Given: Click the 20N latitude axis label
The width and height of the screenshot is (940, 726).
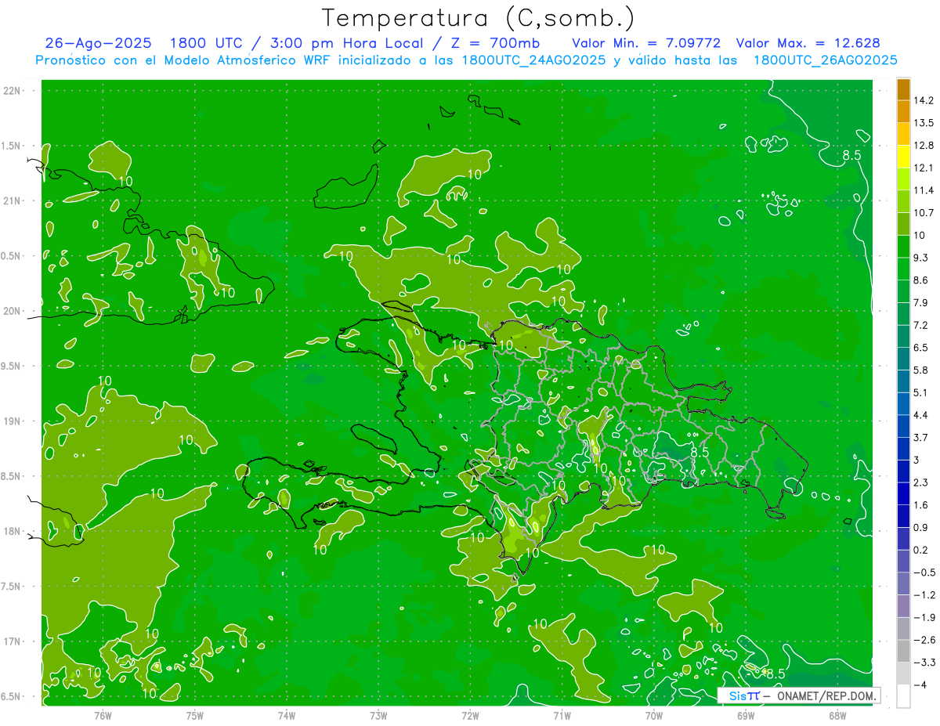Looking at the screenshot, I should [x=13, y=311].
